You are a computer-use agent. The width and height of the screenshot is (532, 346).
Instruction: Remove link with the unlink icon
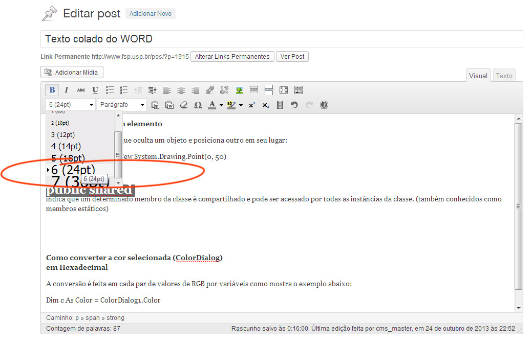(224, 90)
